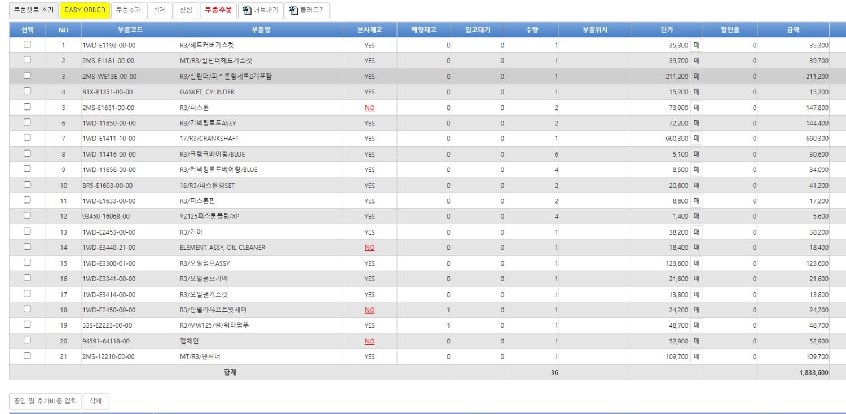
Task: Click the 선택 select-all column header
Action: pos(27,30)
